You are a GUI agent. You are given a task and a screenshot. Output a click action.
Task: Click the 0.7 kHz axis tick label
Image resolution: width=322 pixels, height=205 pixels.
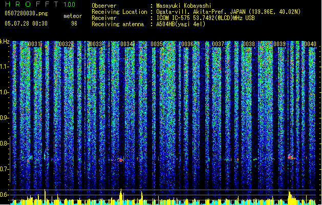click(5, 169)
